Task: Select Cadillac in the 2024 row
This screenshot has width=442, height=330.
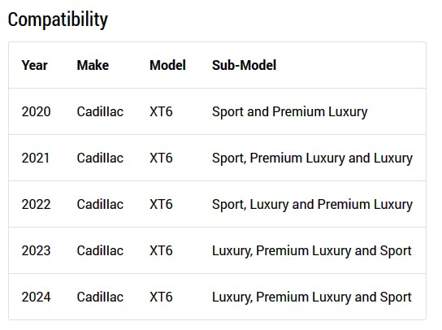Action: point(100,297)
